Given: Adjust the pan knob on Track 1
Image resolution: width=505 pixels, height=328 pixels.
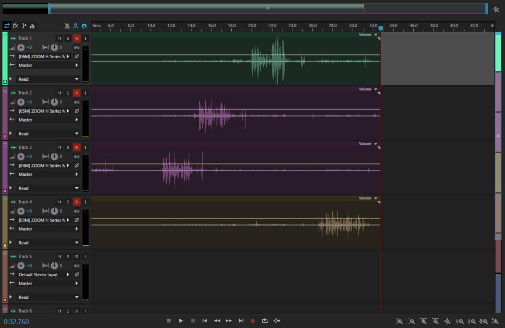Looking at the screenshot, I should (54, 47).
